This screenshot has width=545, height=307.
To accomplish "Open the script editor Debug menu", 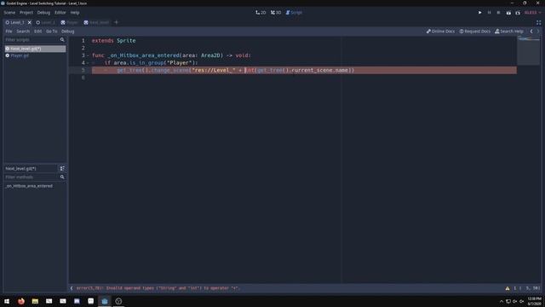I will [68, 32].
